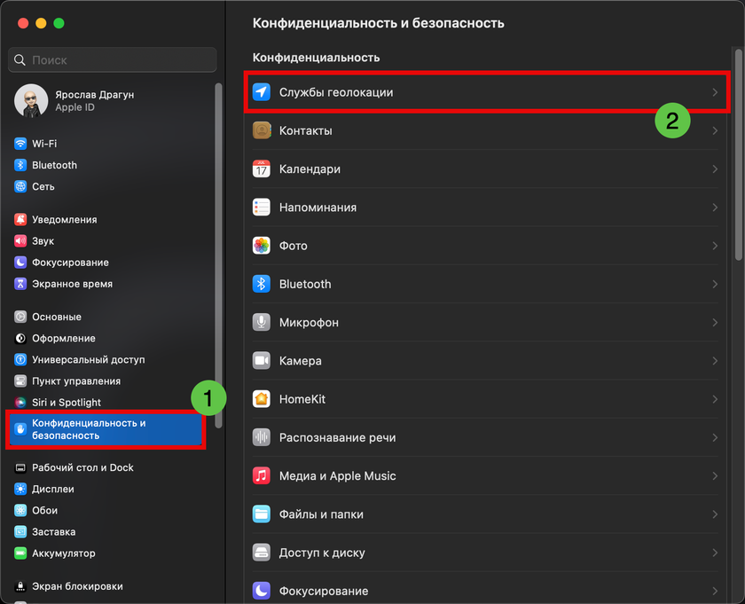The width and height of the screenshot is (745, 604).
Task: Open the Файлы и папки entry
Action: pos(485,514)
